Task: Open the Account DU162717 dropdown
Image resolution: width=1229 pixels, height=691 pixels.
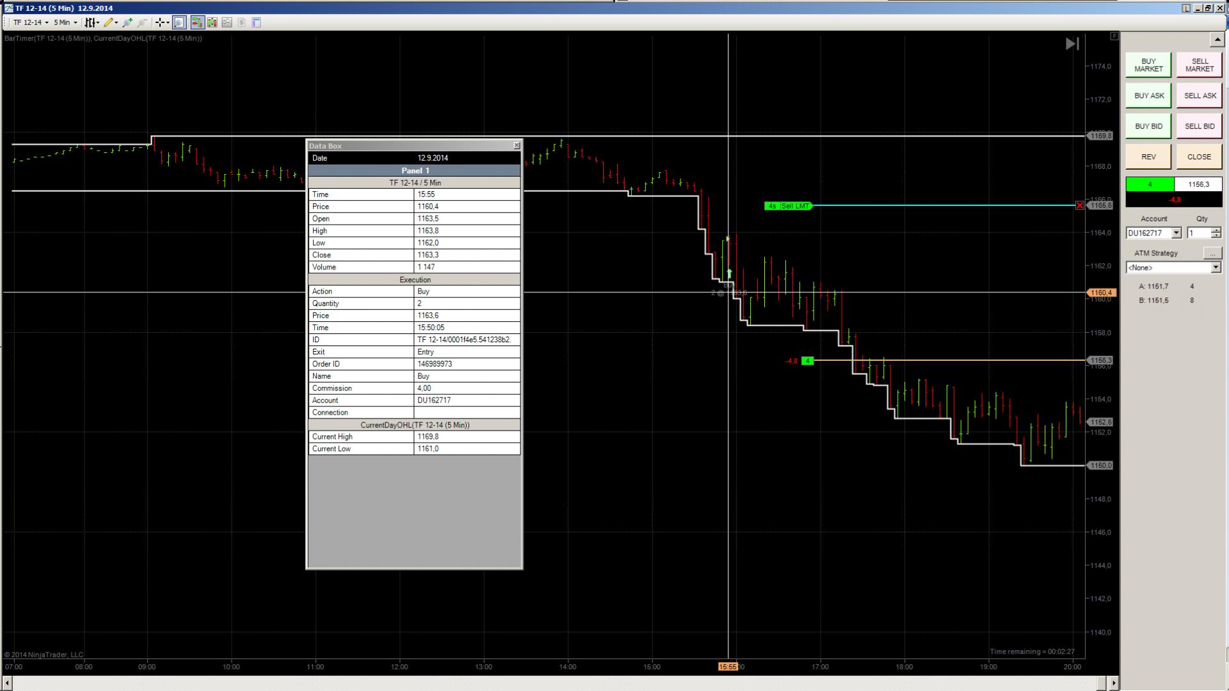Action: point(1176,233)
